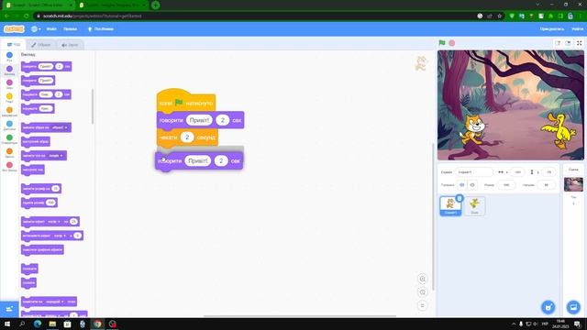Zoom in the script workspace
Viewport: 587px width, 330px height.
click(422, 279)
